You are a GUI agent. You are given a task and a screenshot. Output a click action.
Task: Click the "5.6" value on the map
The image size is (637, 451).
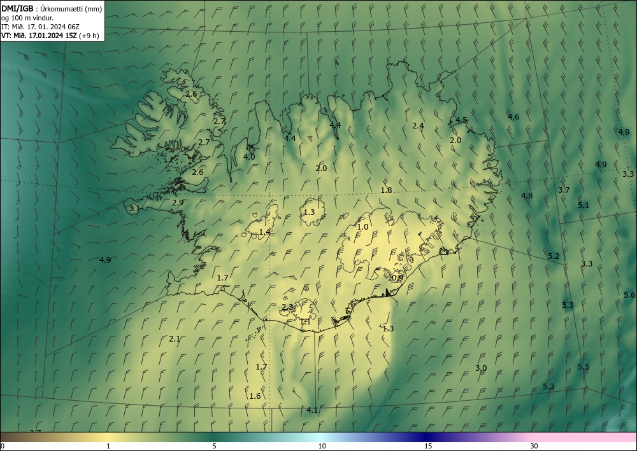pos(629,295)
